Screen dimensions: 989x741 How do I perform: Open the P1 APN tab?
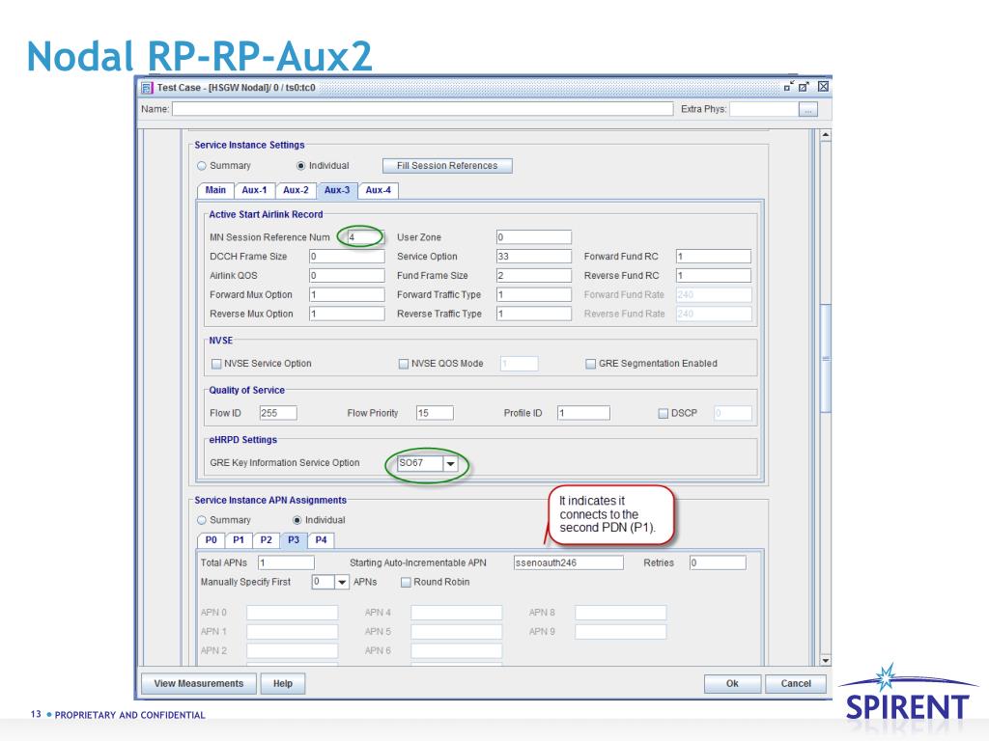pos(239,540)
